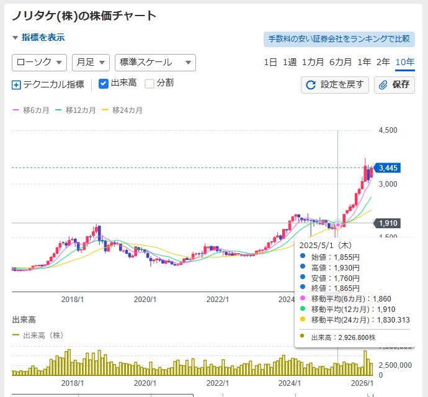Click the 出来高：2,926,800株 tooltip row

point(338,337)
